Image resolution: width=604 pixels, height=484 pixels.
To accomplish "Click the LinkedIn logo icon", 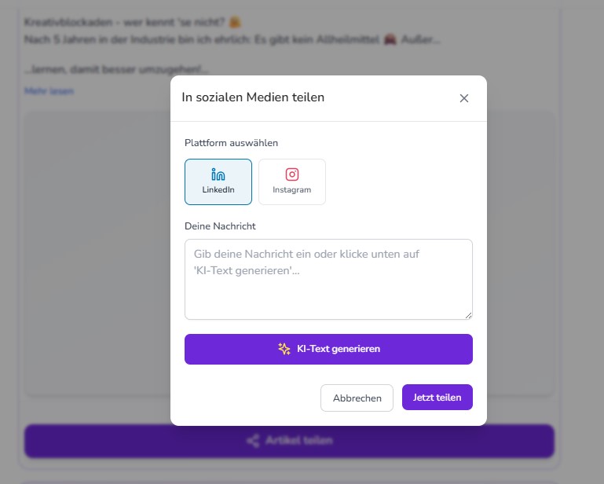I will coord(218,174).
